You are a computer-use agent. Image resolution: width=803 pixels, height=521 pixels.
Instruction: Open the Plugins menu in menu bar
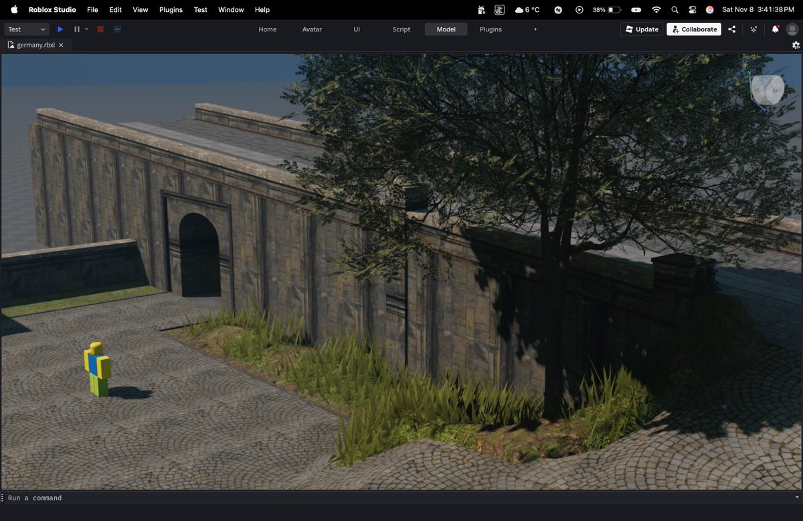[x=171, y=9]
